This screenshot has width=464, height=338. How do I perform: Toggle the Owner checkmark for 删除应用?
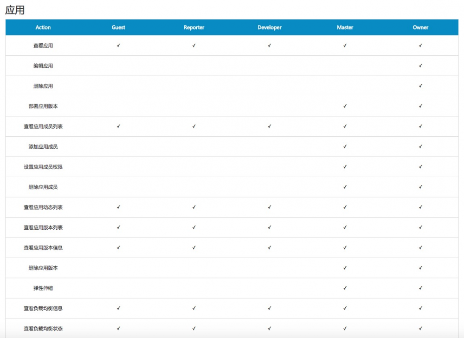(x=420, y=86)
